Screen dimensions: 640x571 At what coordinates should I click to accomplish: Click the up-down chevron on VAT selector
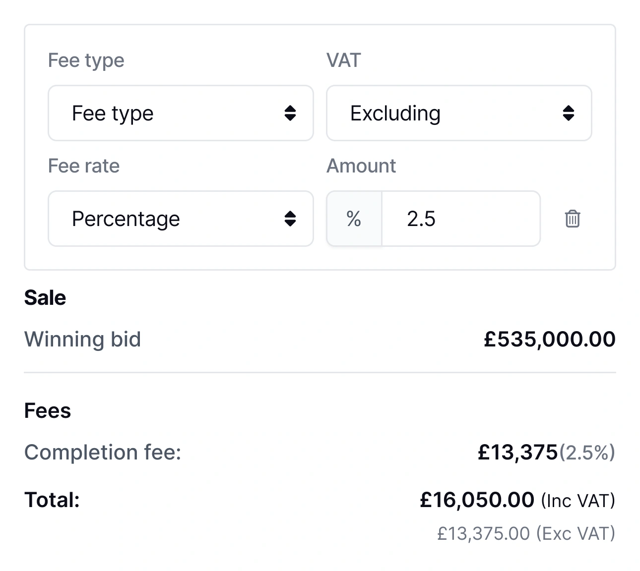pyautogui.click(x=570, y=114)
